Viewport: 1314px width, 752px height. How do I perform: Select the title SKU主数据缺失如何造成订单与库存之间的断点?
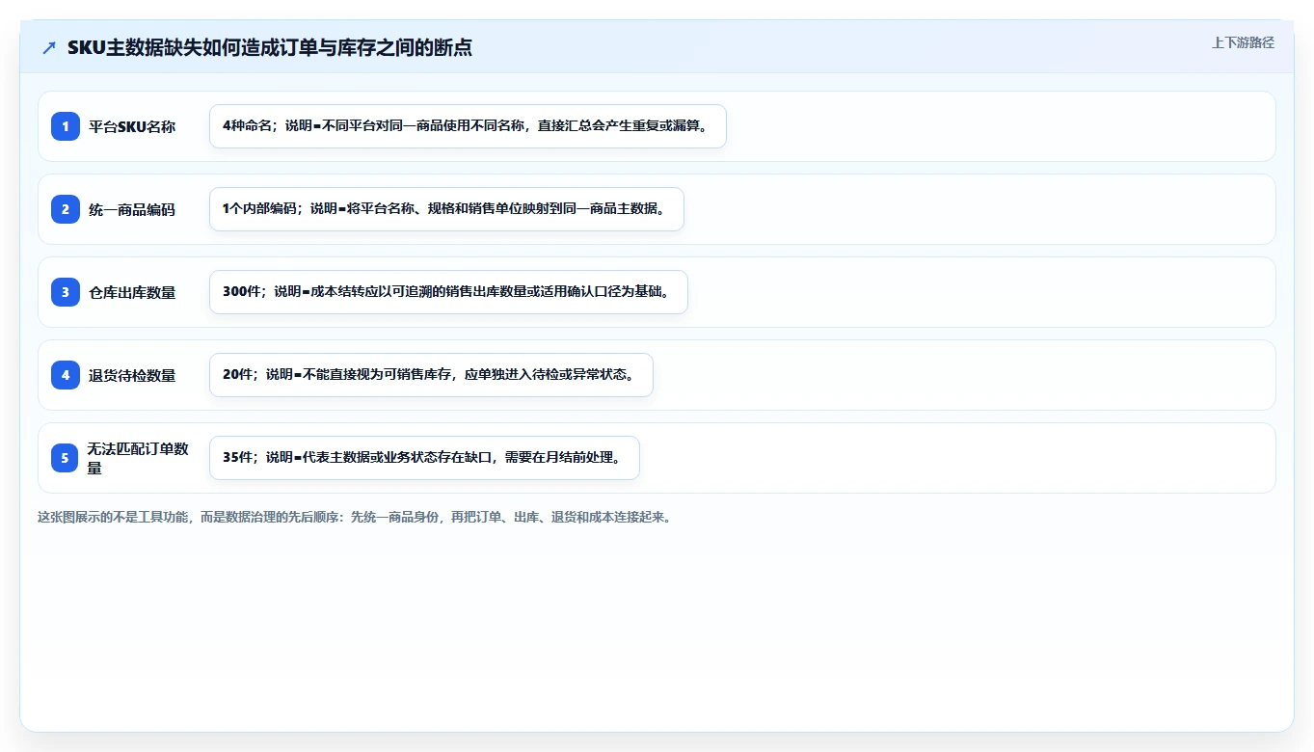270,47
